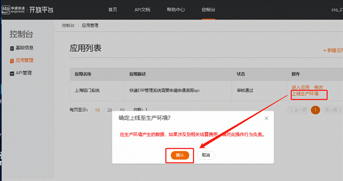
Task: Open 基础信息 in the sidebar
Action: tap(24, 48)
